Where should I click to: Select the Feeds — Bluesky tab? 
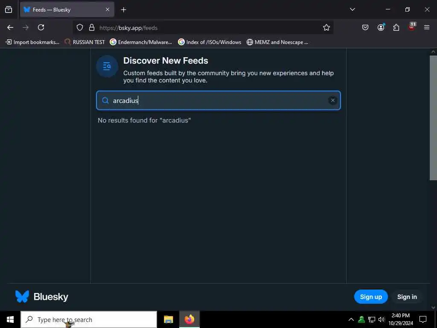point(67,9)
